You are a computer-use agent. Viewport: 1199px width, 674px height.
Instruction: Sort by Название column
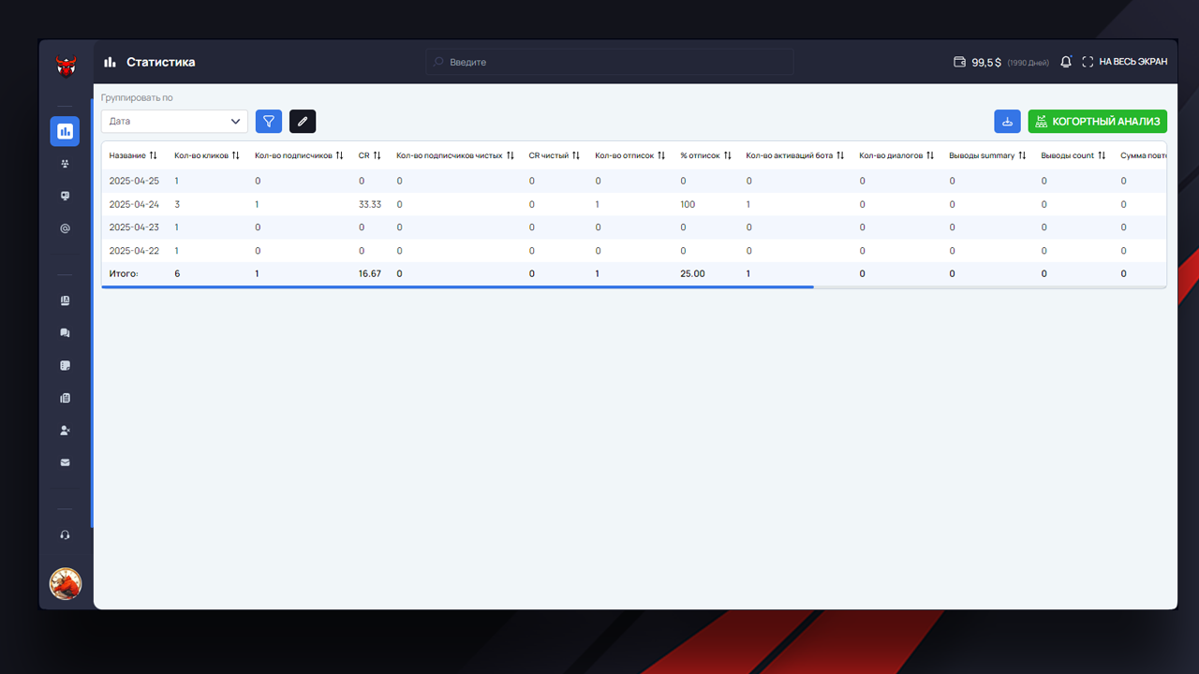(133, 155)
